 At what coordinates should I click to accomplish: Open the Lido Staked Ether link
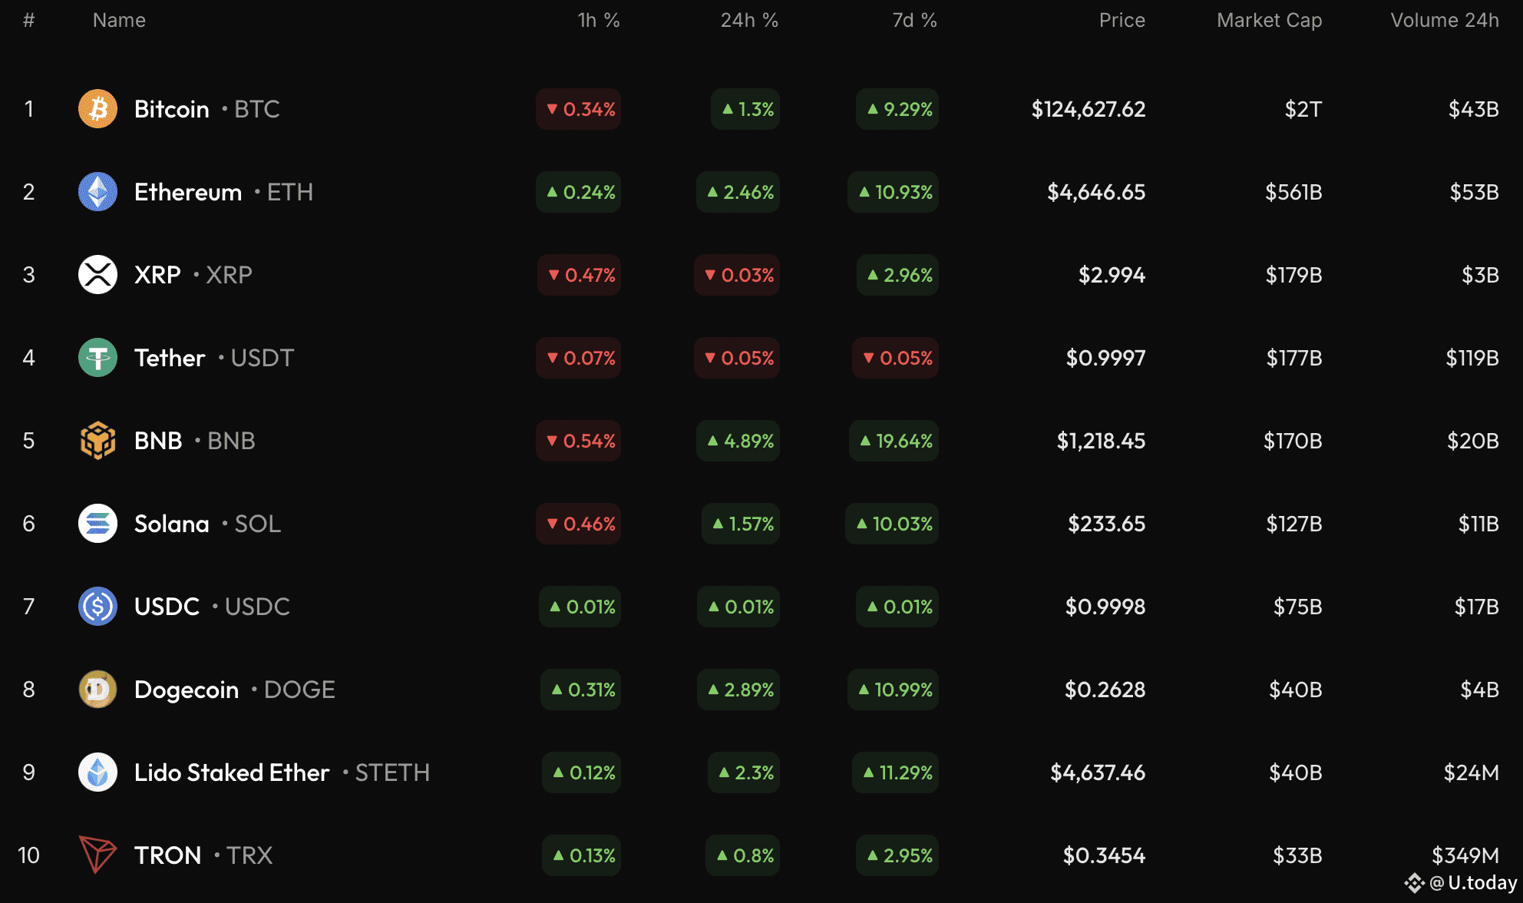tap(232, 772)
